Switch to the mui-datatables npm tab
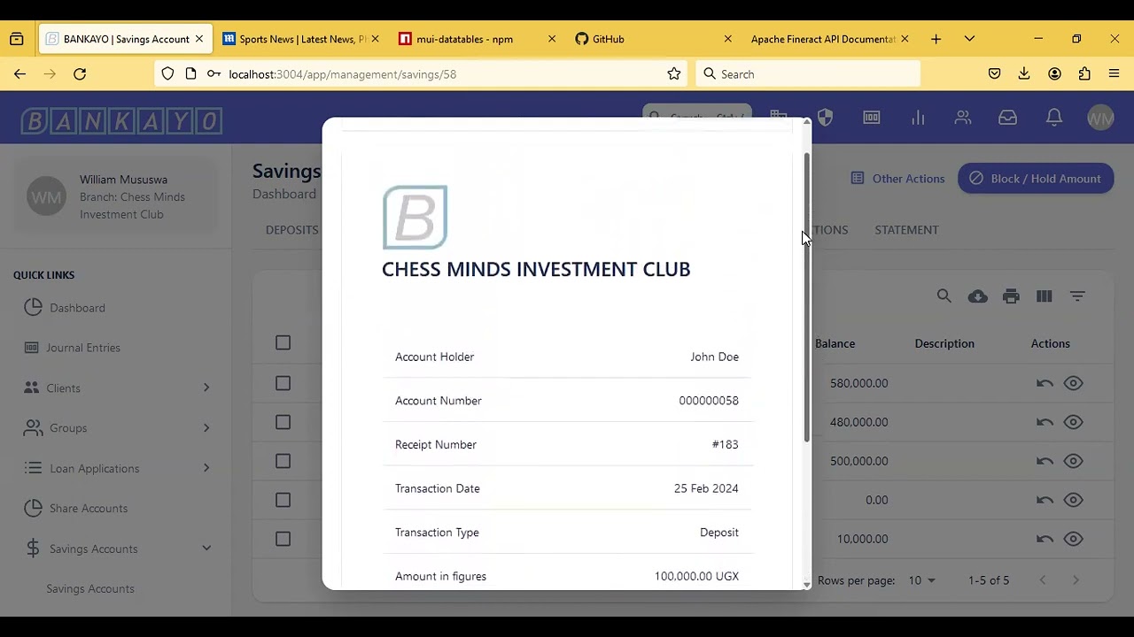This screenshot has height=637, width=1134. pos(478,39)
